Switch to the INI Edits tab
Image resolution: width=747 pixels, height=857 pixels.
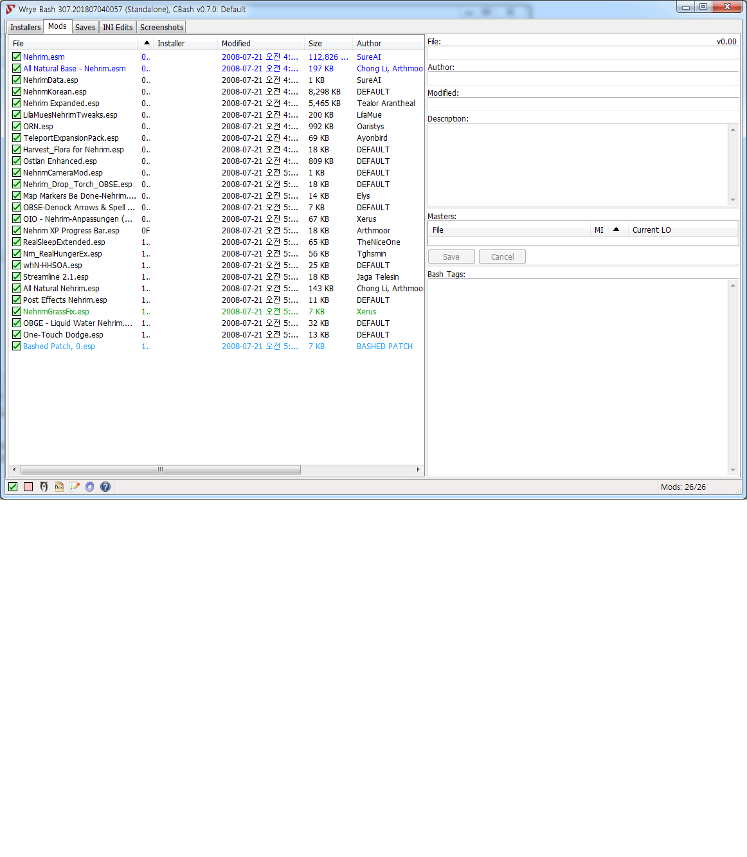pyautogui.click(x=118, y=27)
